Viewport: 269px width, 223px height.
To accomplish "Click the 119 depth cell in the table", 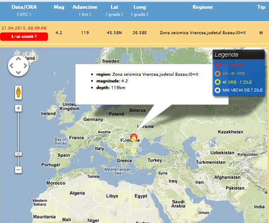I will point(85,33).
